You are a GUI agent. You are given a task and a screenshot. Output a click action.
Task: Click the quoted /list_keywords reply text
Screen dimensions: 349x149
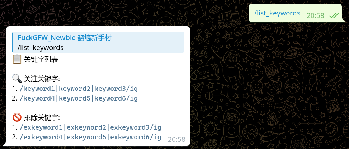click(41, 48)
